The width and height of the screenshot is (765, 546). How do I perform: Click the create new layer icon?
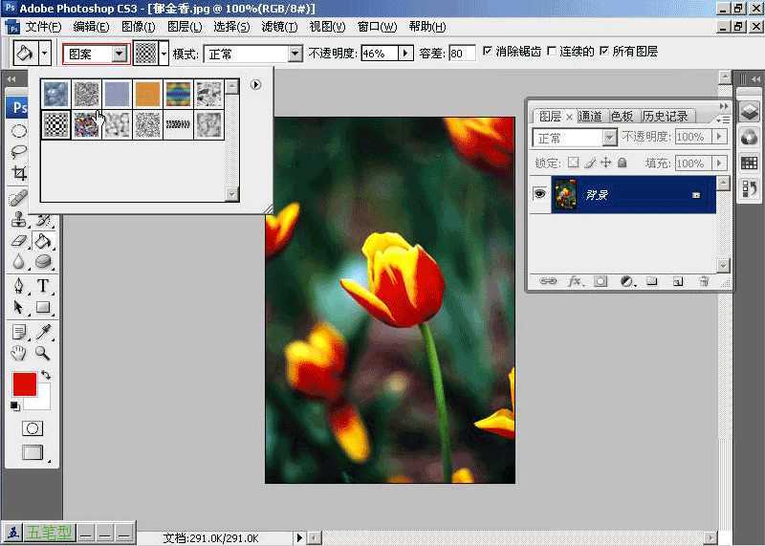[x=677, y=281]
